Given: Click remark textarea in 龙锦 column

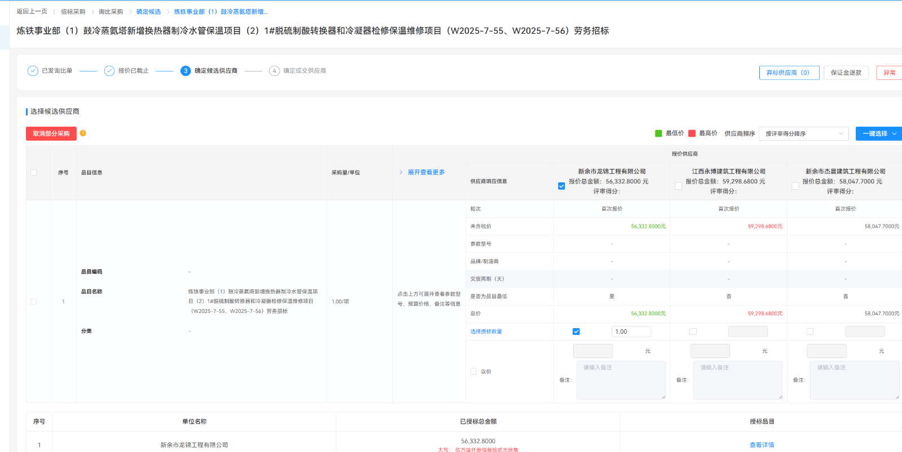Looking at the screenshot, I should coord(621,380).
